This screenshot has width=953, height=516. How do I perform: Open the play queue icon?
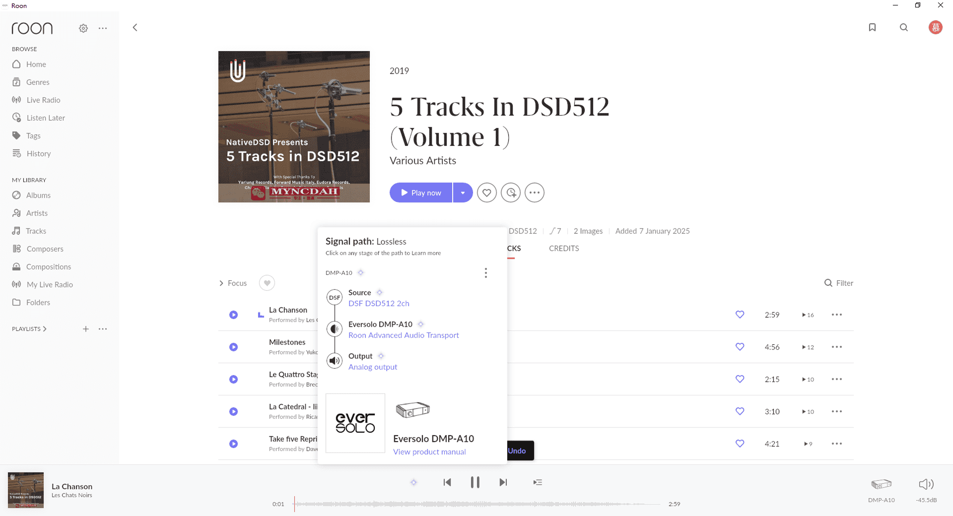pos(538,482)
